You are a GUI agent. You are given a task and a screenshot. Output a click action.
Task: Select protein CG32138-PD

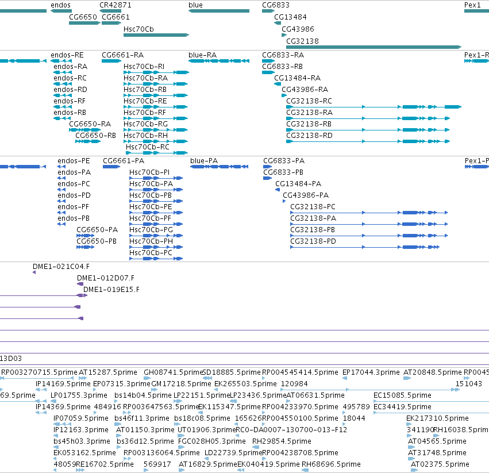pyautogui.click(x=313, y=241)
